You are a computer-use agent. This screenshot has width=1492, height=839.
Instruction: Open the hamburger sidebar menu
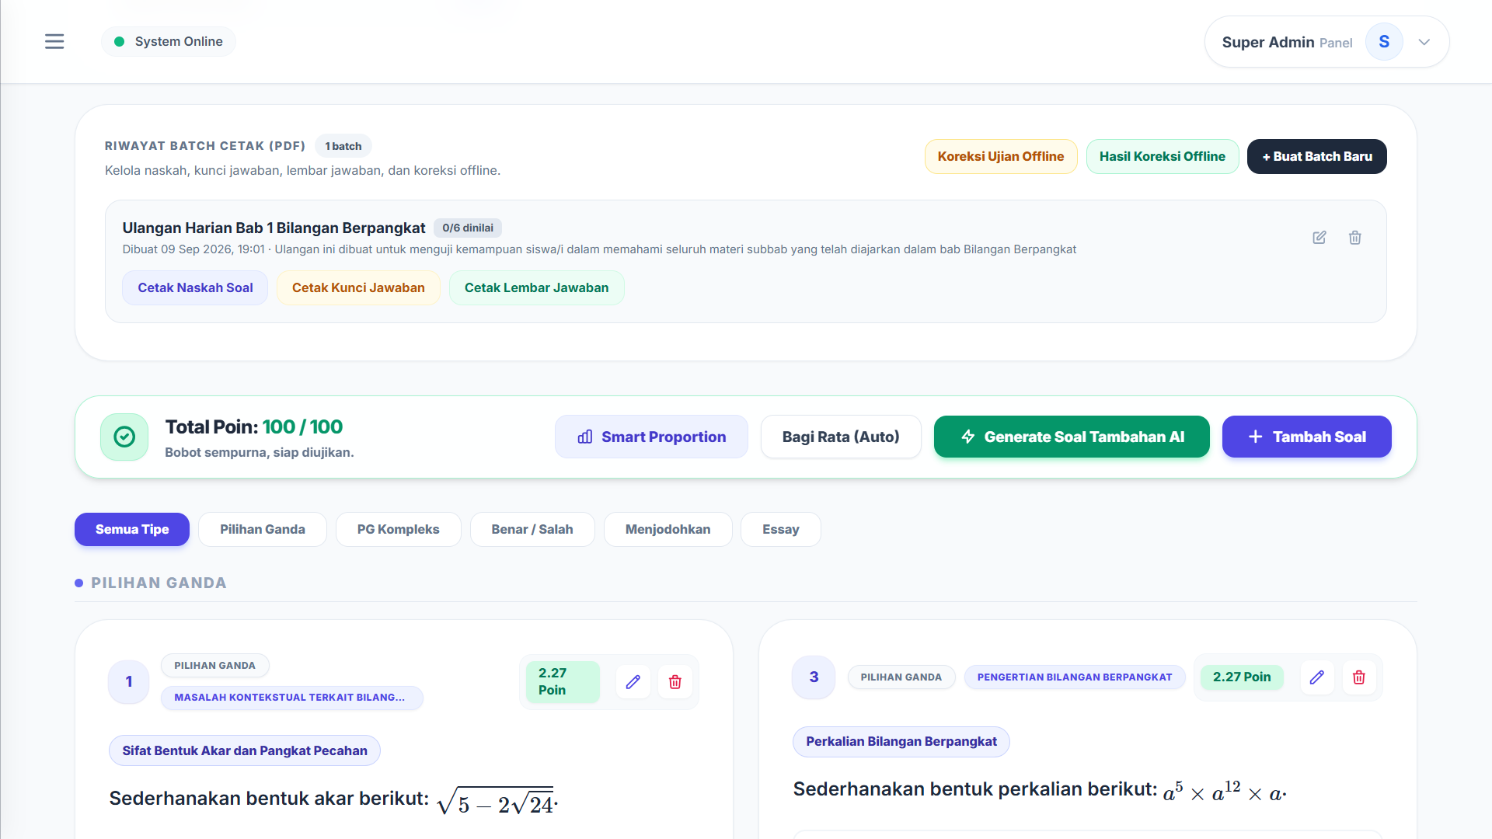pos(54,42)
